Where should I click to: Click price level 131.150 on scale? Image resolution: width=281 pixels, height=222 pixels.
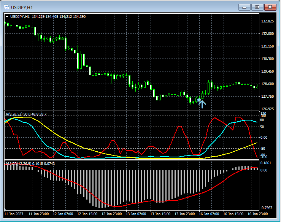coord(268,46)
